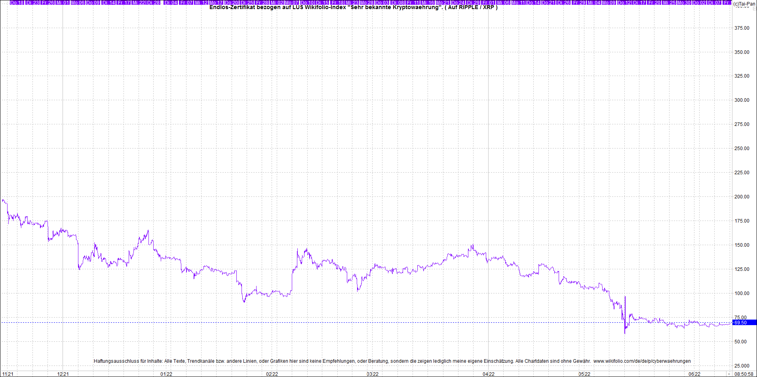The image size is (757, 377).
Task: Select the Di 08 date marker
Action: (x=398, y=2)
